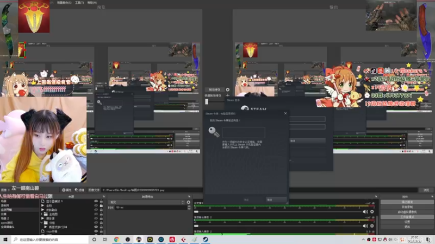The width and height of the screenshot is (435, 244).
Task: Unlock the 金粉 source lock icon
Action: [x=101, y=206]
